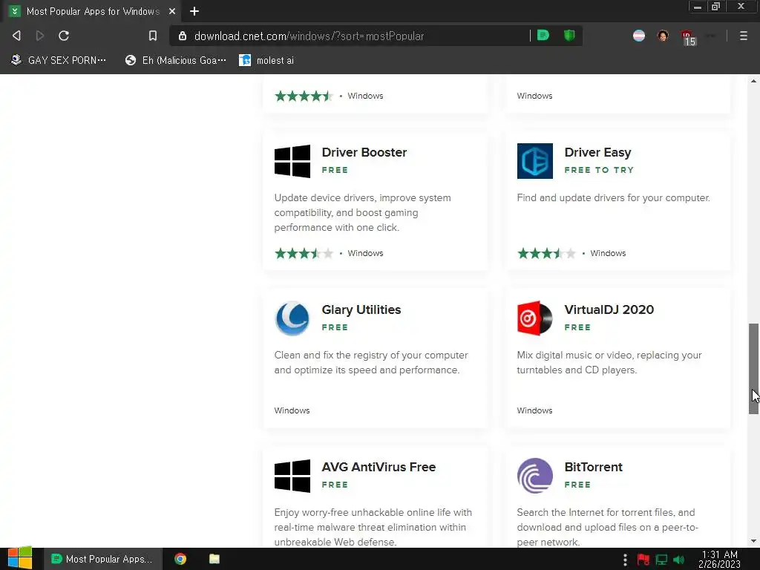Click the scrollbar down arrow

coord(753,541)
